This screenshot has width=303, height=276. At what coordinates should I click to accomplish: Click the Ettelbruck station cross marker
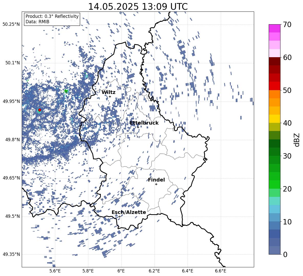pyautogui.click(x=138, y=127)
